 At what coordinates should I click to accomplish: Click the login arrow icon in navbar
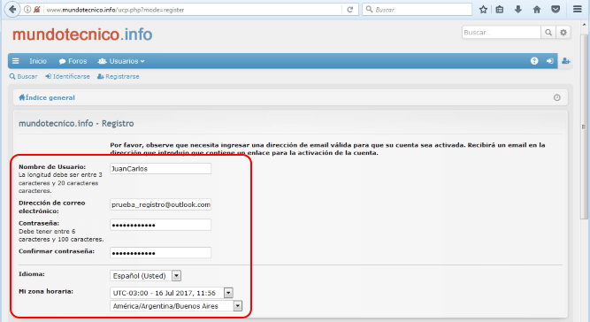[549, 61]
